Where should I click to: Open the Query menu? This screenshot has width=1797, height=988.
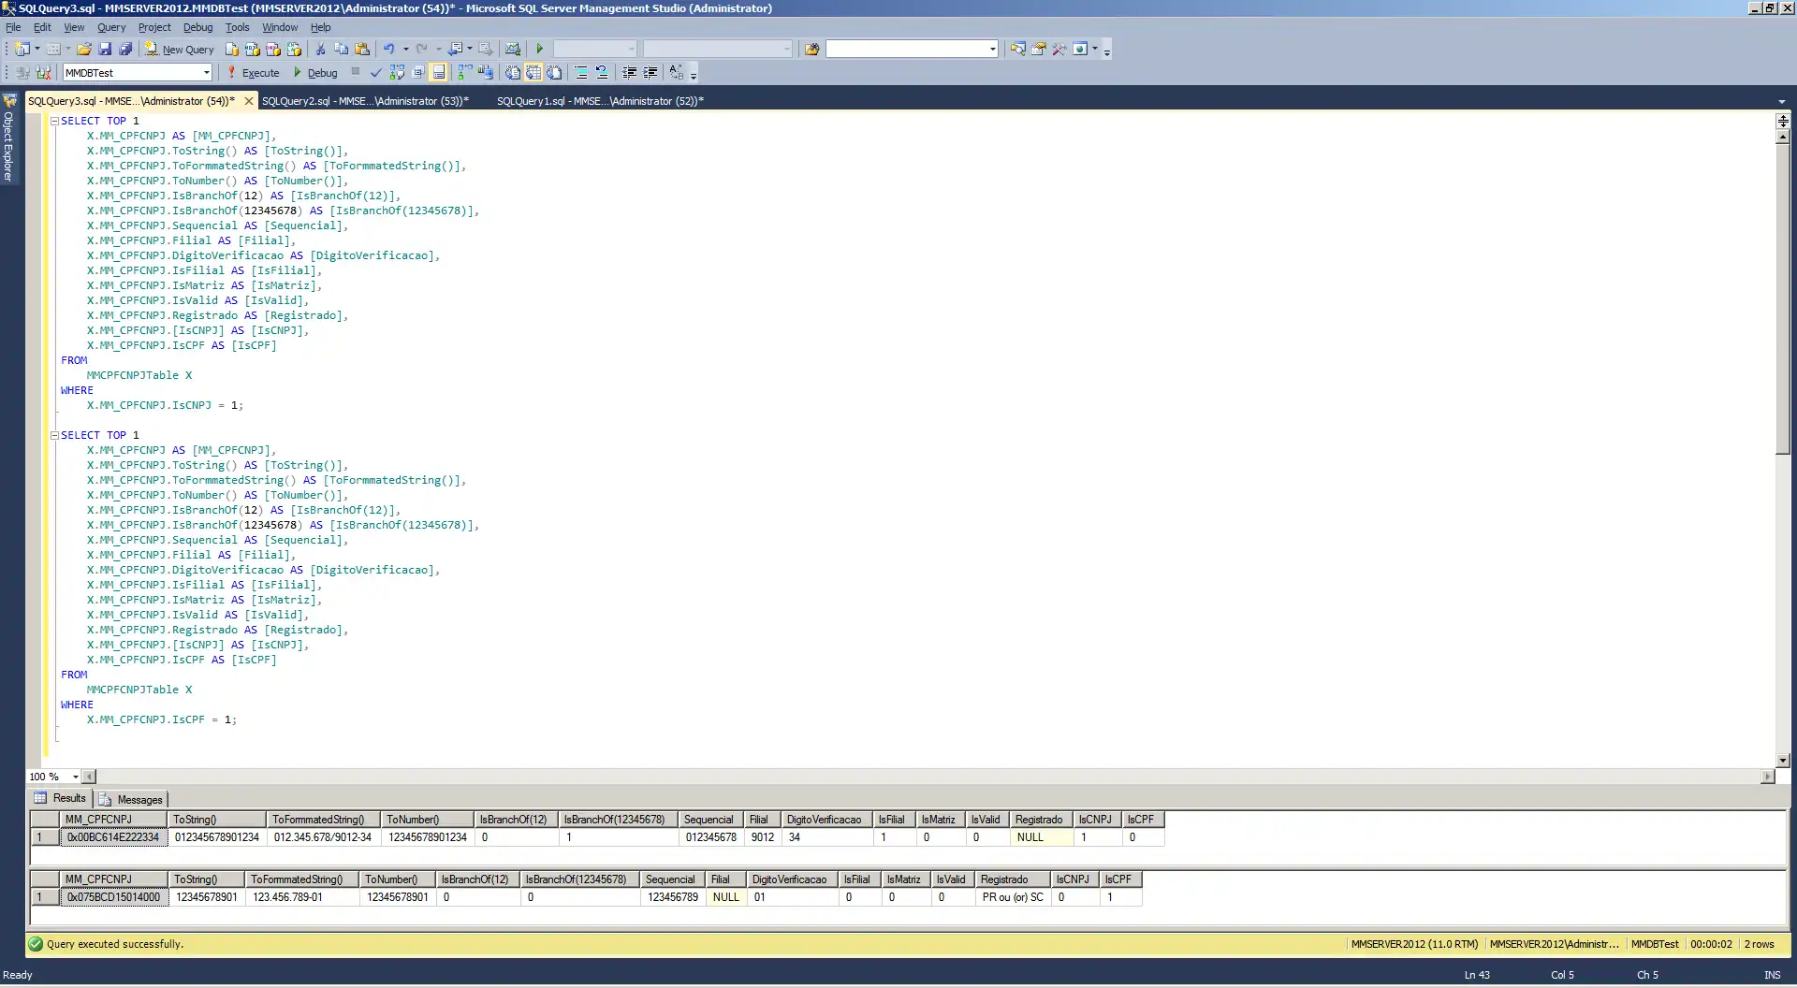(111, 27)
